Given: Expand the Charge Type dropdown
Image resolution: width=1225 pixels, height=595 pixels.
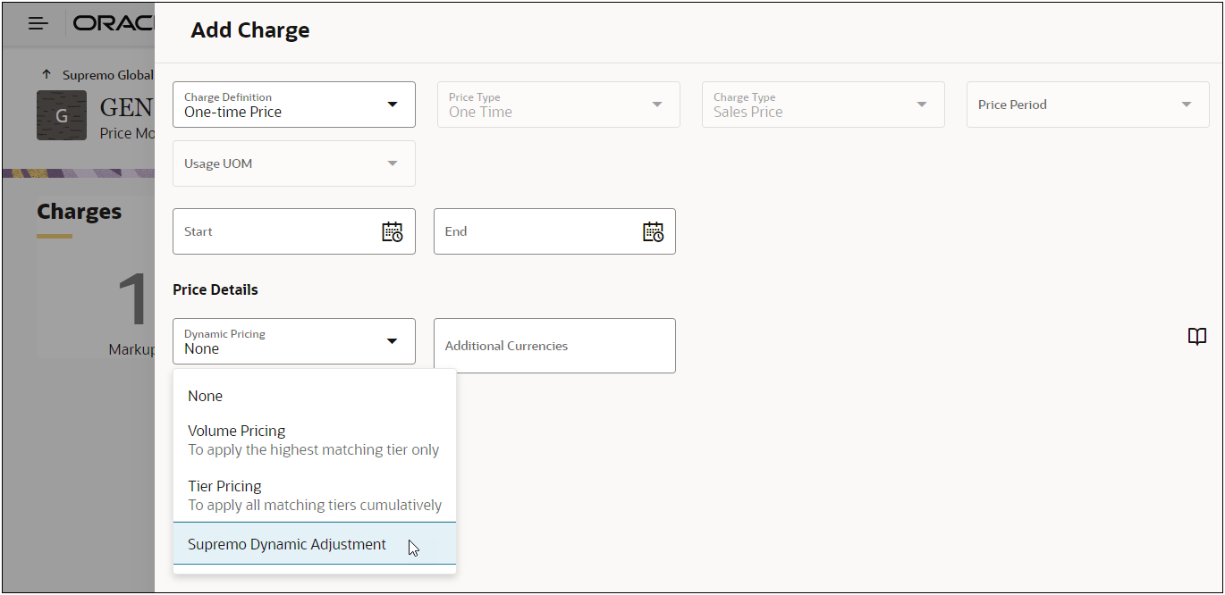Looking at the screenshot, I should (921, 105).
